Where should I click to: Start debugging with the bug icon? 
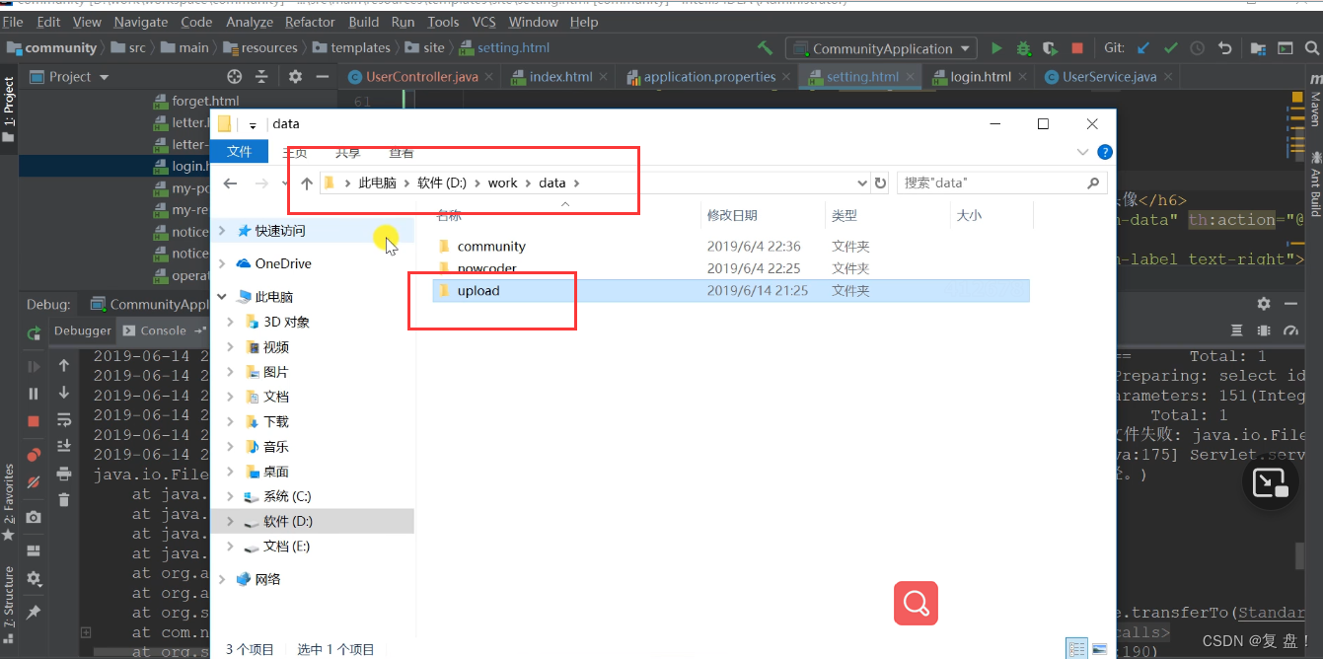(x=1023, y=47)
